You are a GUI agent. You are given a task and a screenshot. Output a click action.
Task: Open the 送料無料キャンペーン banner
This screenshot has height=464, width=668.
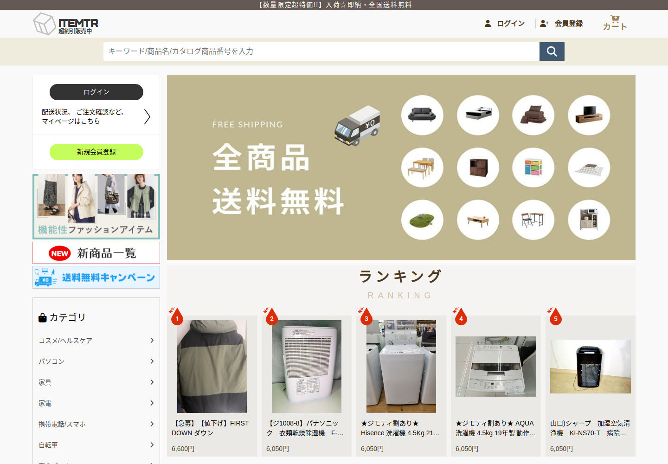[96, 277]
